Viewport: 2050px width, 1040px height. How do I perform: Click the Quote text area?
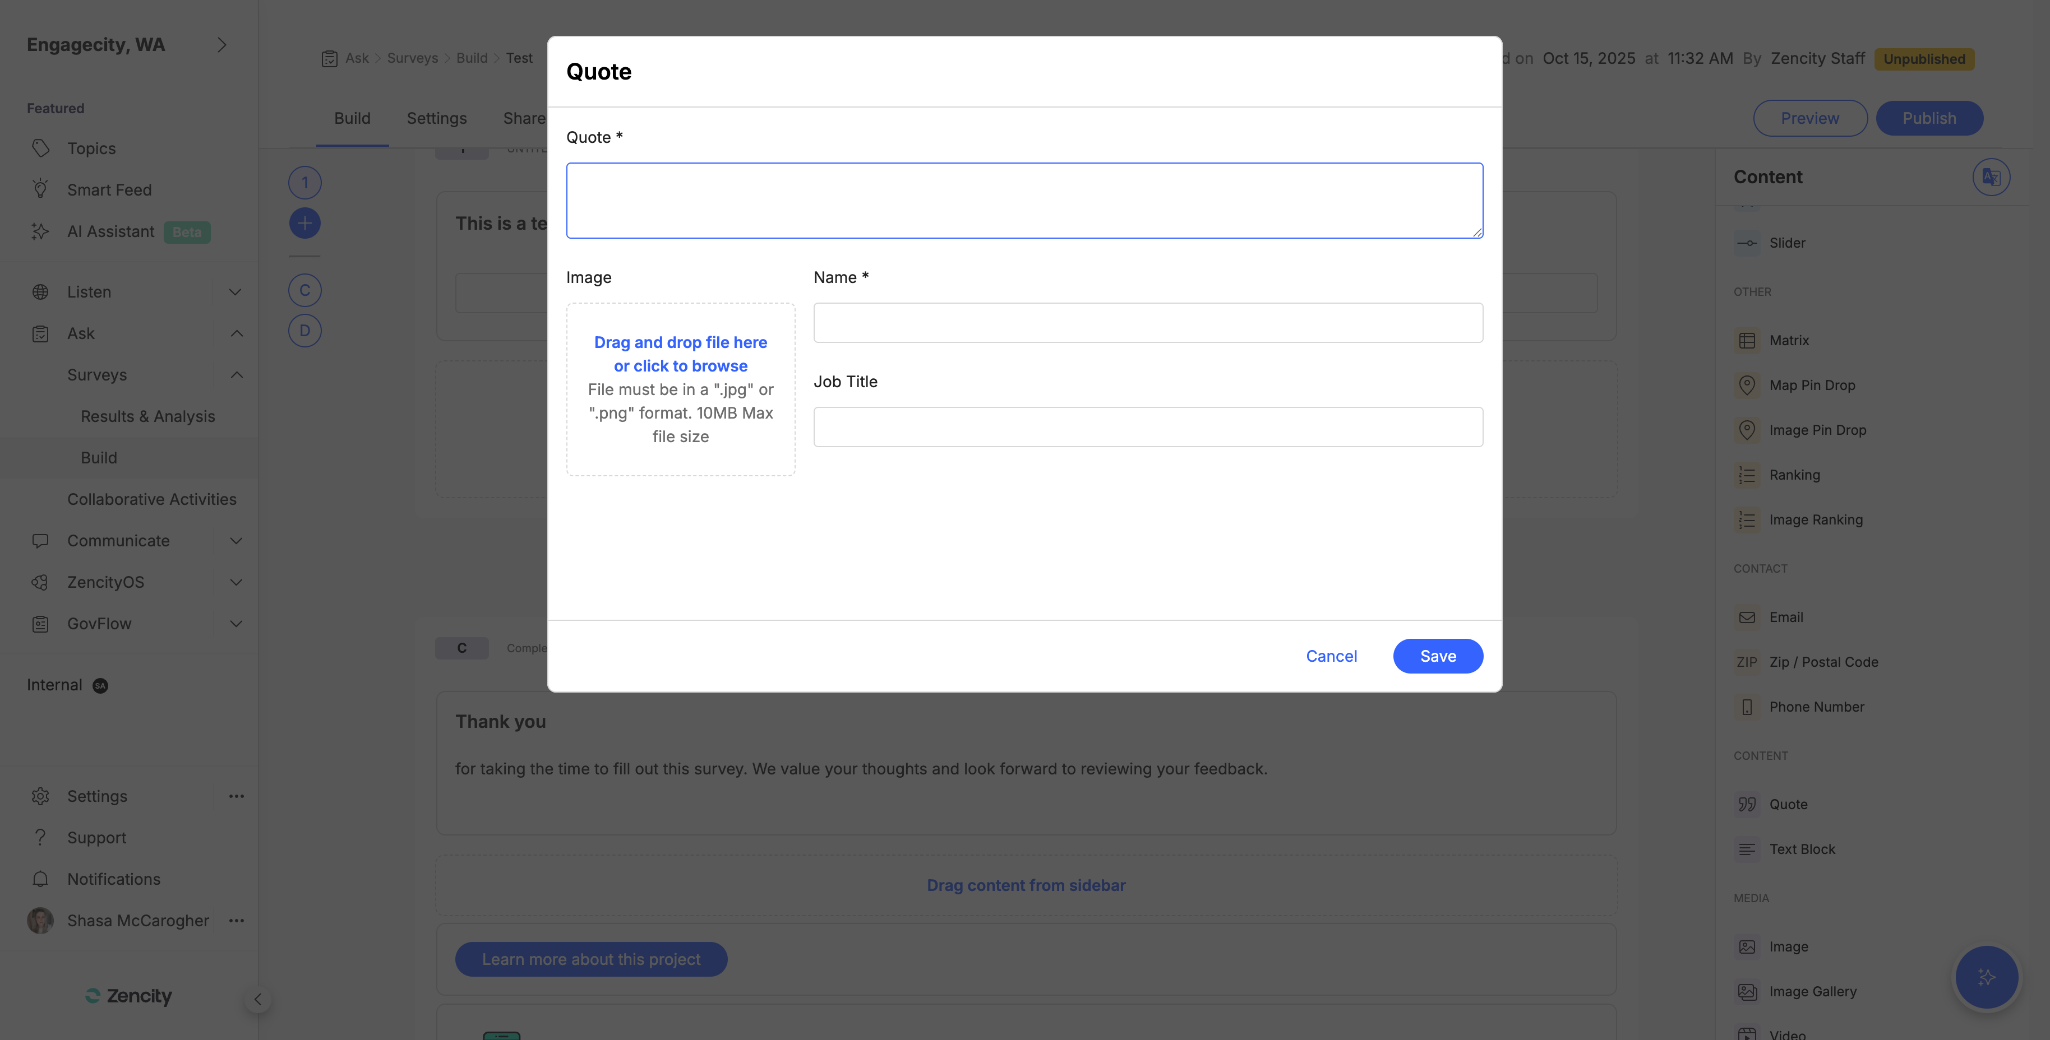tap(1024, 201)
